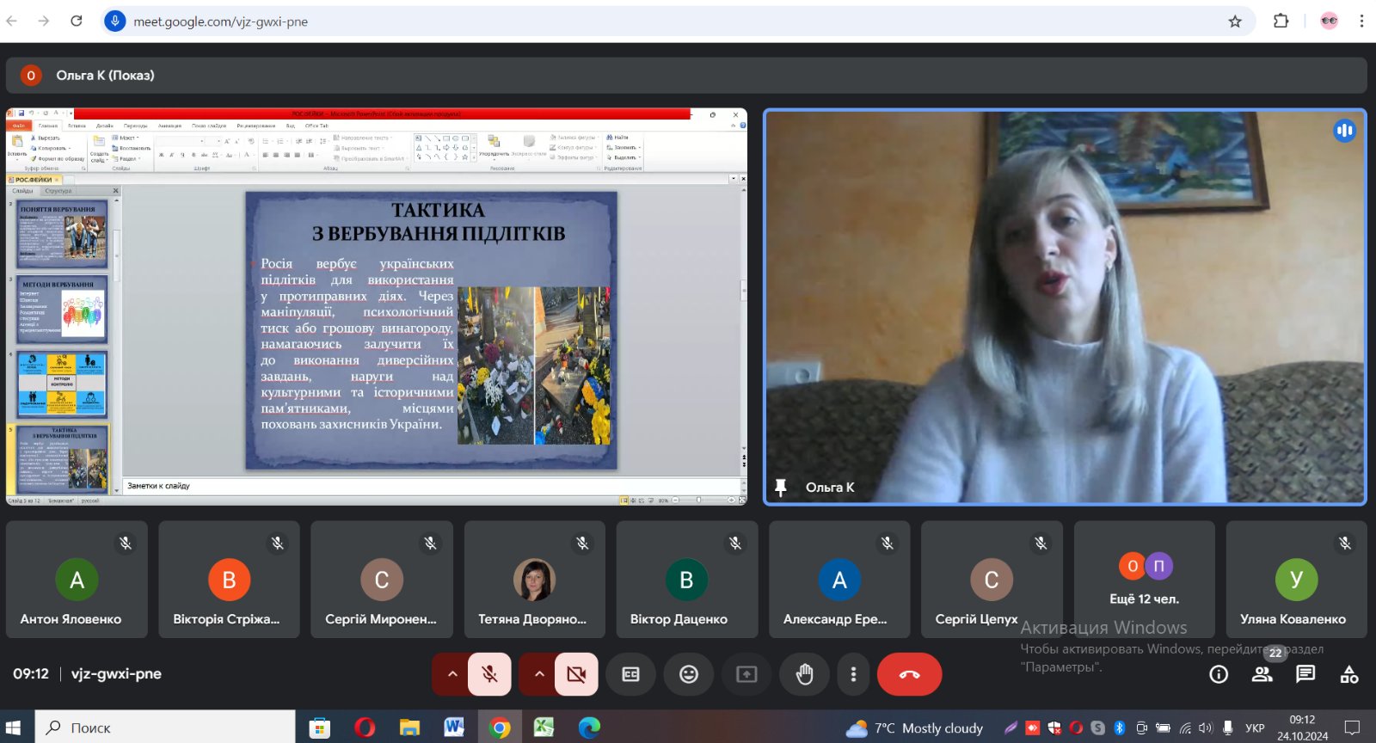The image size is (1376, 743).
Task: Open the emoji reactions button
Action: point(689,674)
